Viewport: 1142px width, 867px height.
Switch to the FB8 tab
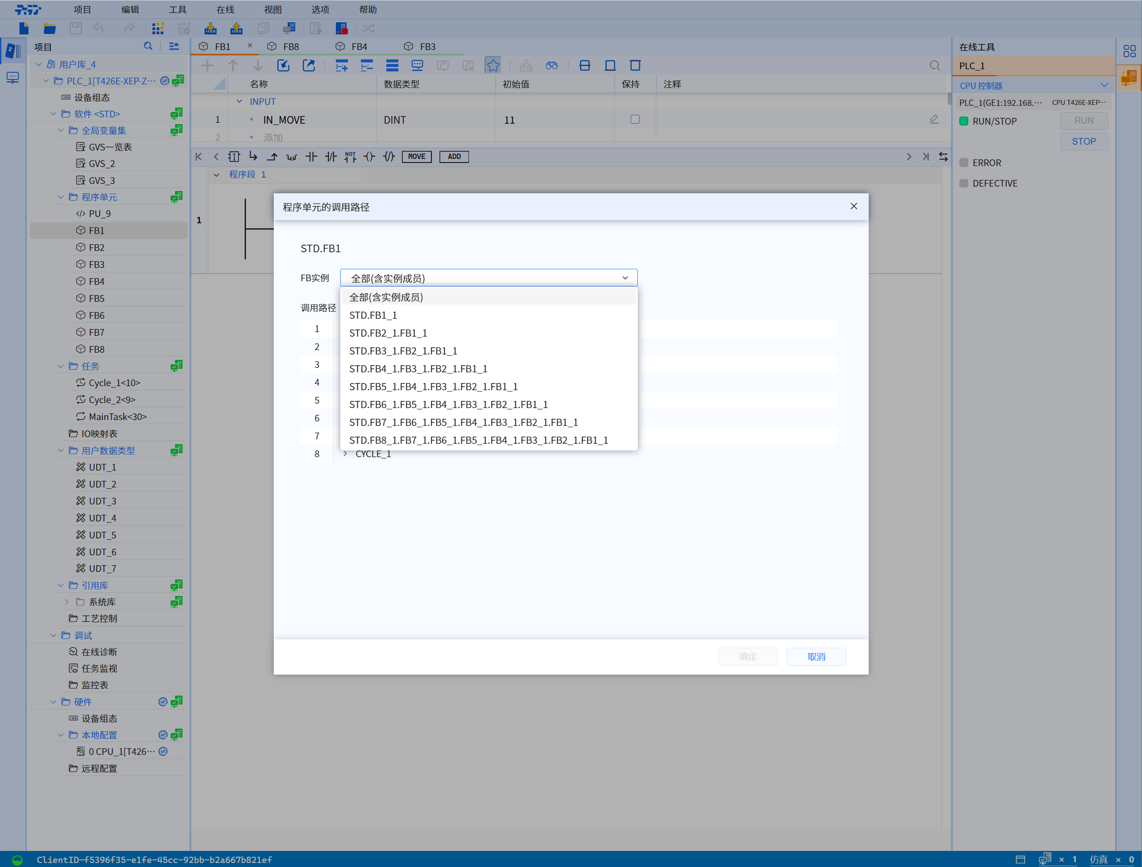(290, 46)
